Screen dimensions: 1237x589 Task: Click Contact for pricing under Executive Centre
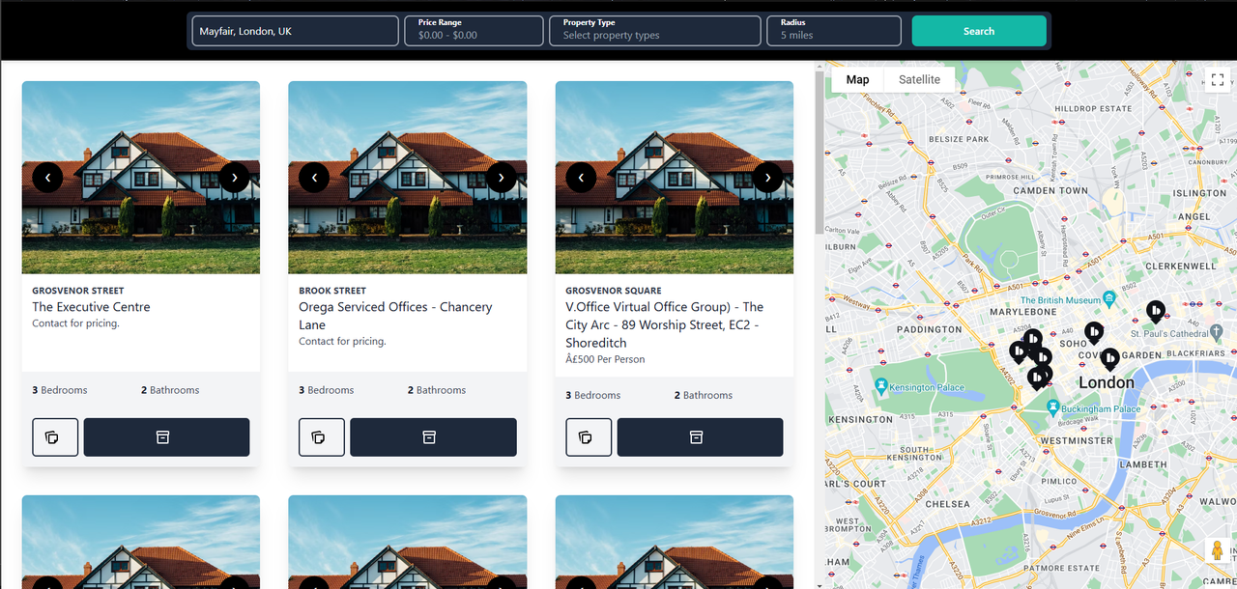[75, 323]
